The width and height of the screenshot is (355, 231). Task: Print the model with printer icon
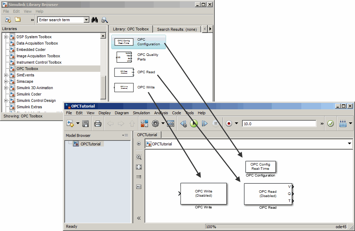pyautogui.click(x=98, y=123)
